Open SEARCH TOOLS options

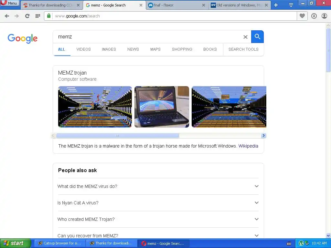(243, 49)
